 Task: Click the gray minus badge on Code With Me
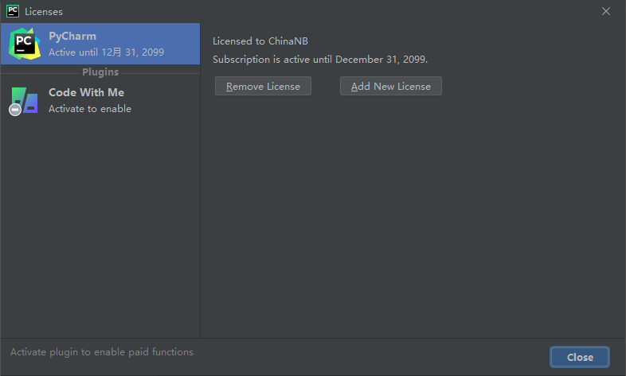15,110
